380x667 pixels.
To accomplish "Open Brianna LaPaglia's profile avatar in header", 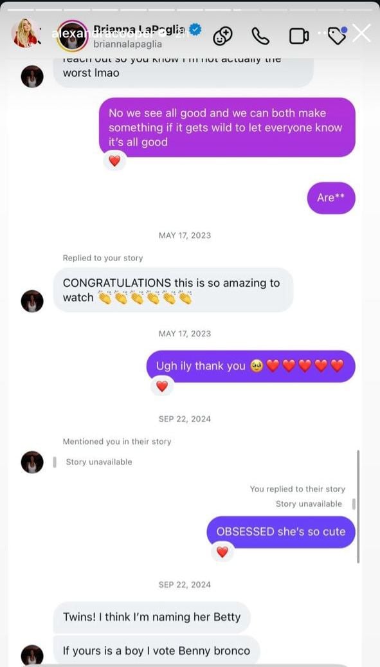I will tap(72, 36).
